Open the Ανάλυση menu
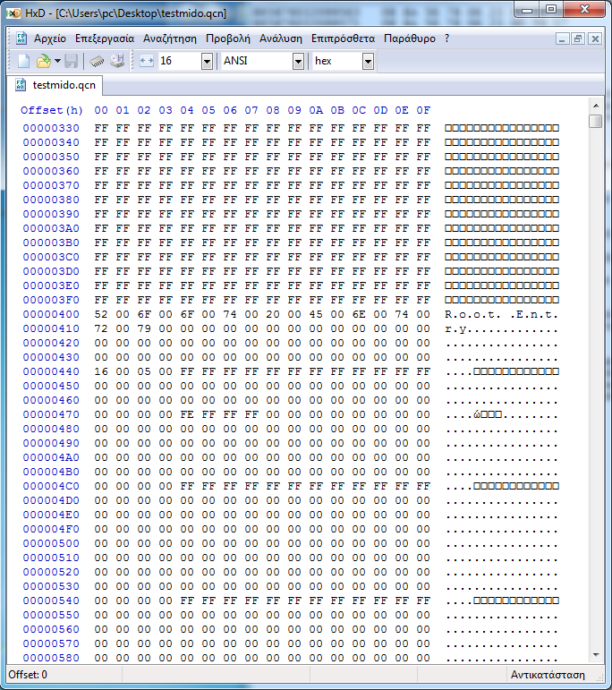 tap(281, 38)
